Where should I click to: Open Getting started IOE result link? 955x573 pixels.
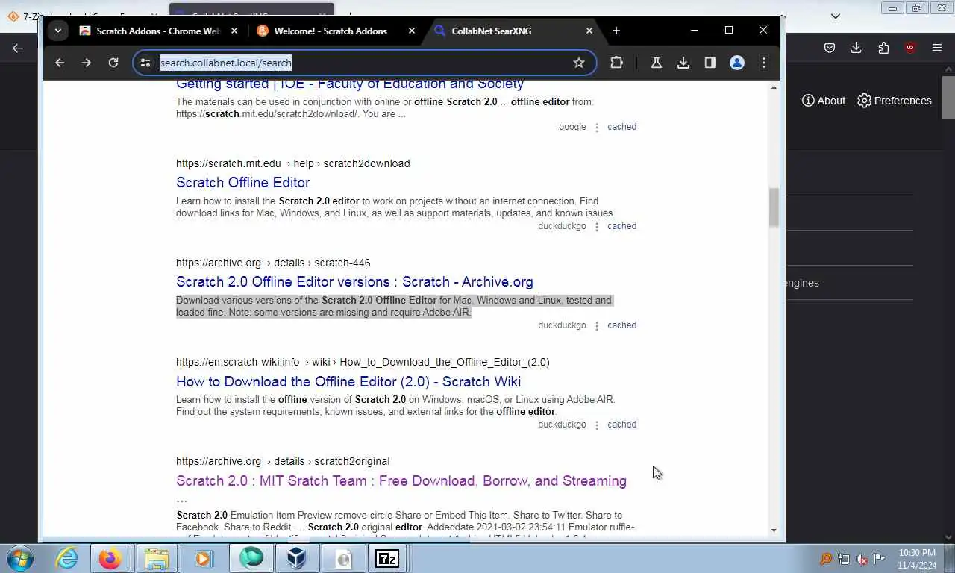tap(350, 84)
